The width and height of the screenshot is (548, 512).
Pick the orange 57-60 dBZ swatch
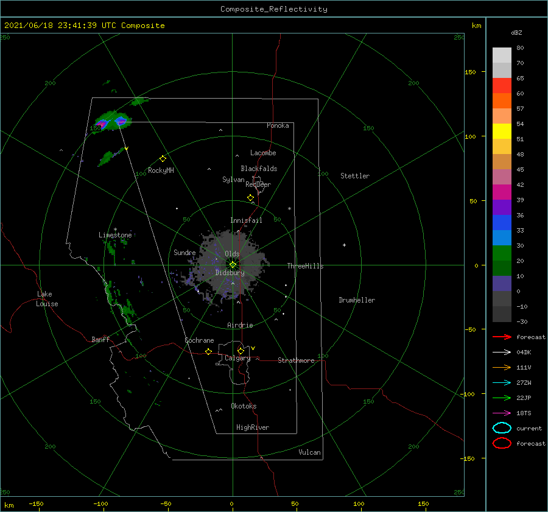[x=502, y=101]
